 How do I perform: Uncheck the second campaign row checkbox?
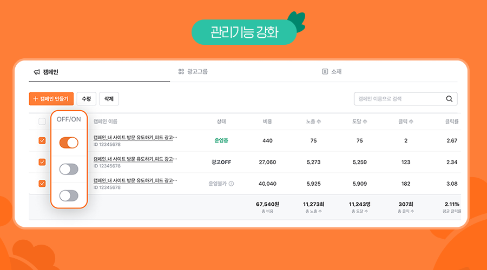click(42, 161)
